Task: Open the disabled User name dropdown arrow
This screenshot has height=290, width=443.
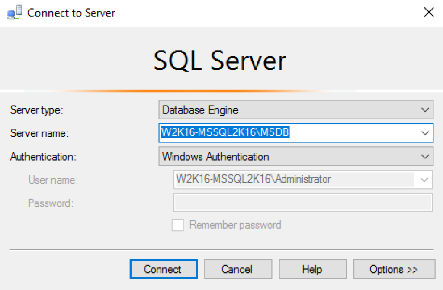Action: coord(424,180)
